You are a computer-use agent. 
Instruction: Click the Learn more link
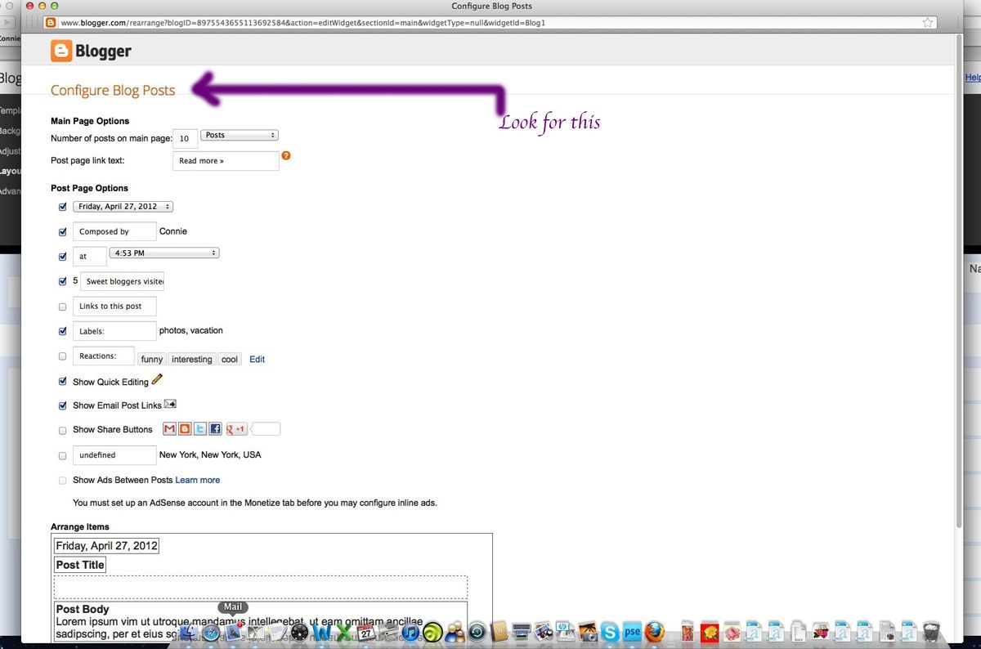pos(197,480)
